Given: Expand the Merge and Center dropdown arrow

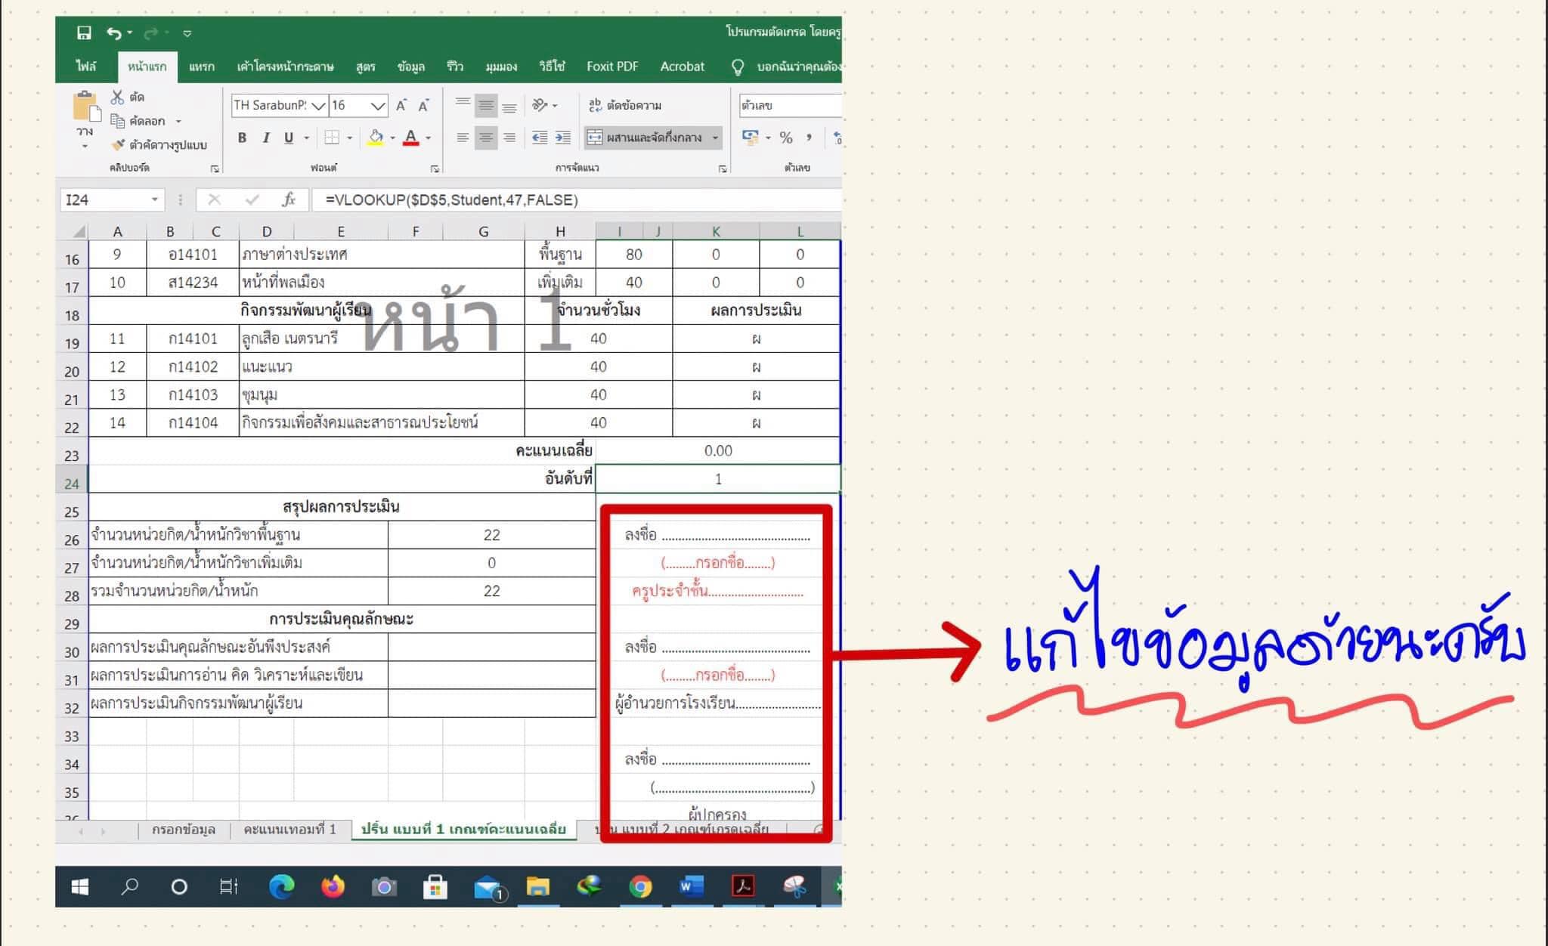Looking at the screenshot, I should click(715, 138).
